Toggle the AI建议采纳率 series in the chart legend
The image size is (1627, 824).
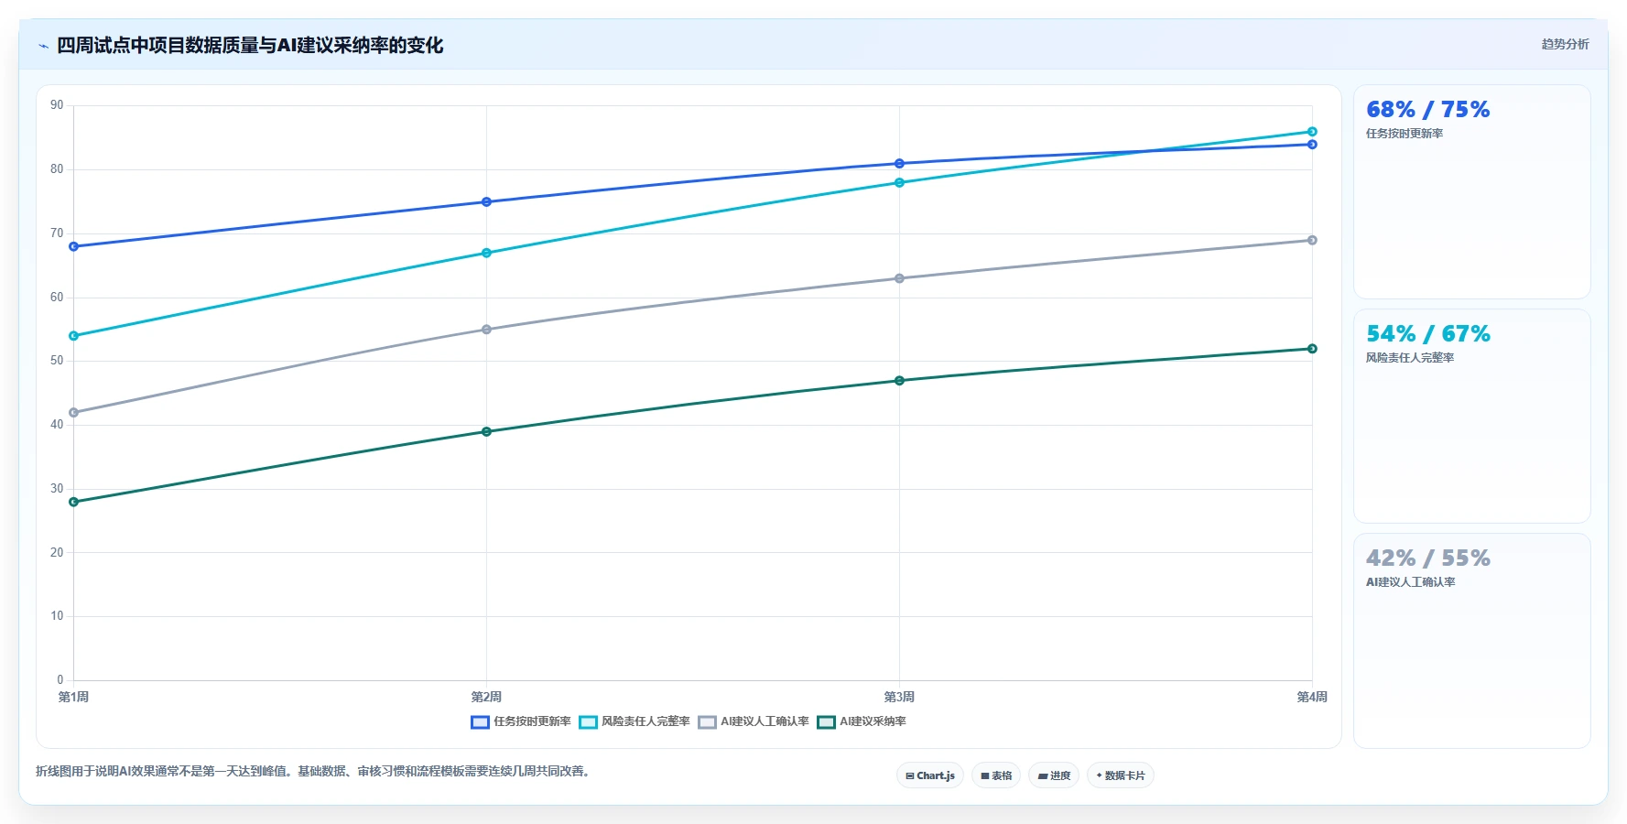coord(862,721)
